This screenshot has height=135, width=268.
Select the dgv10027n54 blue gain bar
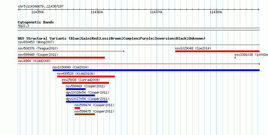[x=87, y=102]
